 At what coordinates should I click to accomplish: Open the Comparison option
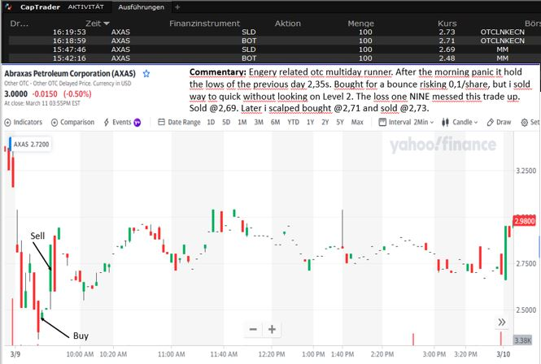point(72,123)
